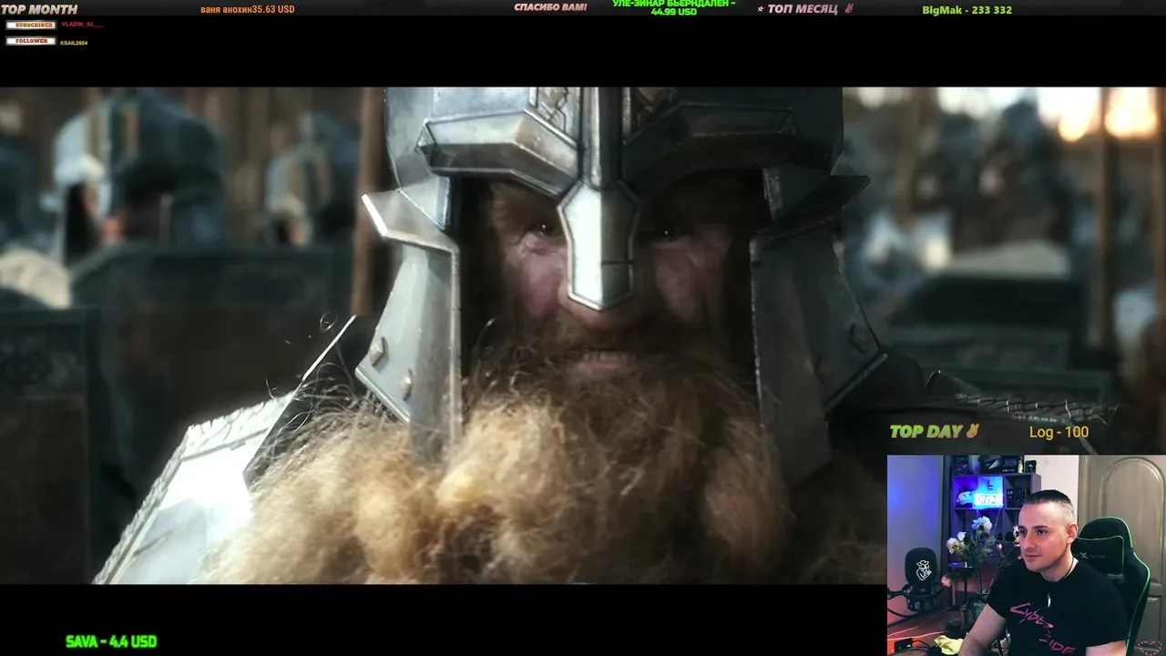The height and width of the screenshot is (656, 1166).
Task: Click the "ваня анохин35.63 USD" donation text
Action: coord(248,10)
